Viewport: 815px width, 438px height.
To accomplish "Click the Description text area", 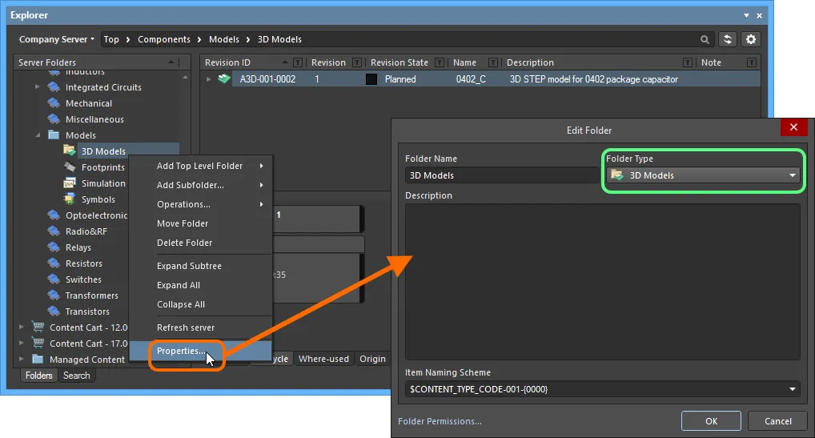I will (x=602, y=282).
